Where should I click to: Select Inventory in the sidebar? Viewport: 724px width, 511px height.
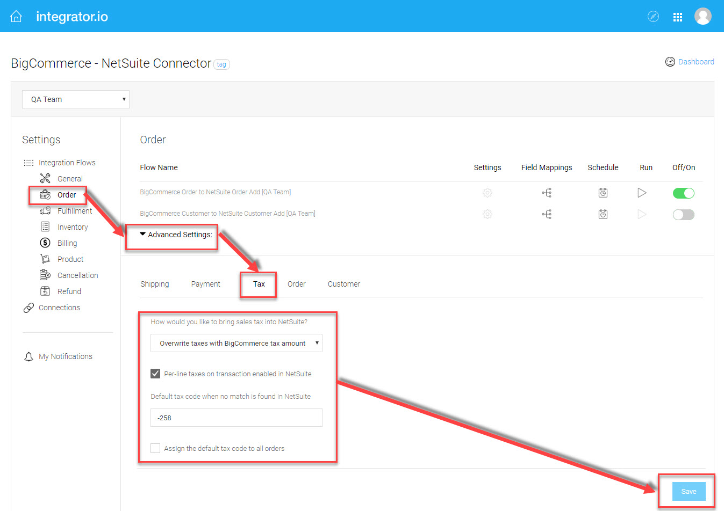point(73,227)
